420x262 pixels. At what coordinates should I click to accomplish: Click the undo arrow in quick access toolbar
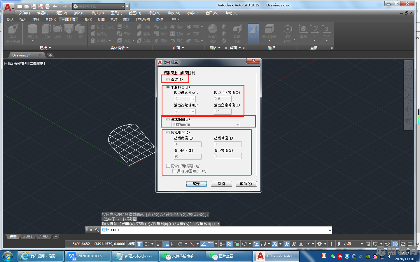[55, 6]
